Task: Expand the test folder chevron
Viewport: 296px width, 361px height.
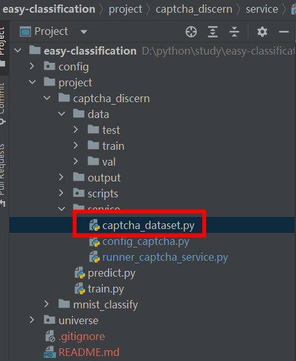Action: point(76,129)
